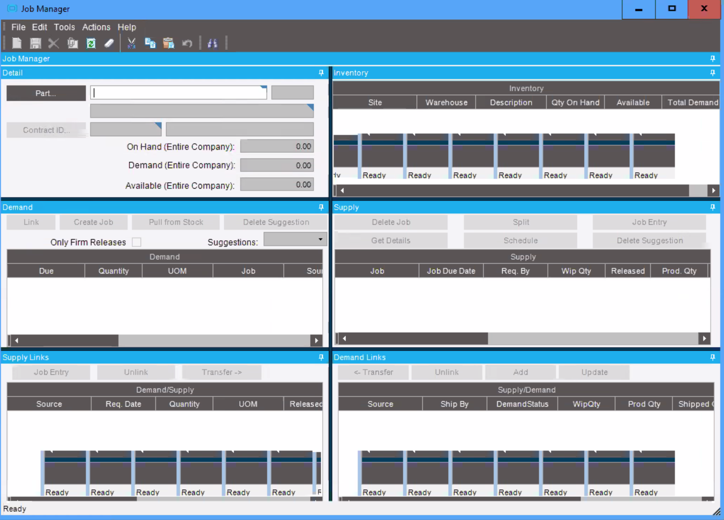Click the Create Job button
The width and height of the screenshot is (724, 520).
point(93,222)
